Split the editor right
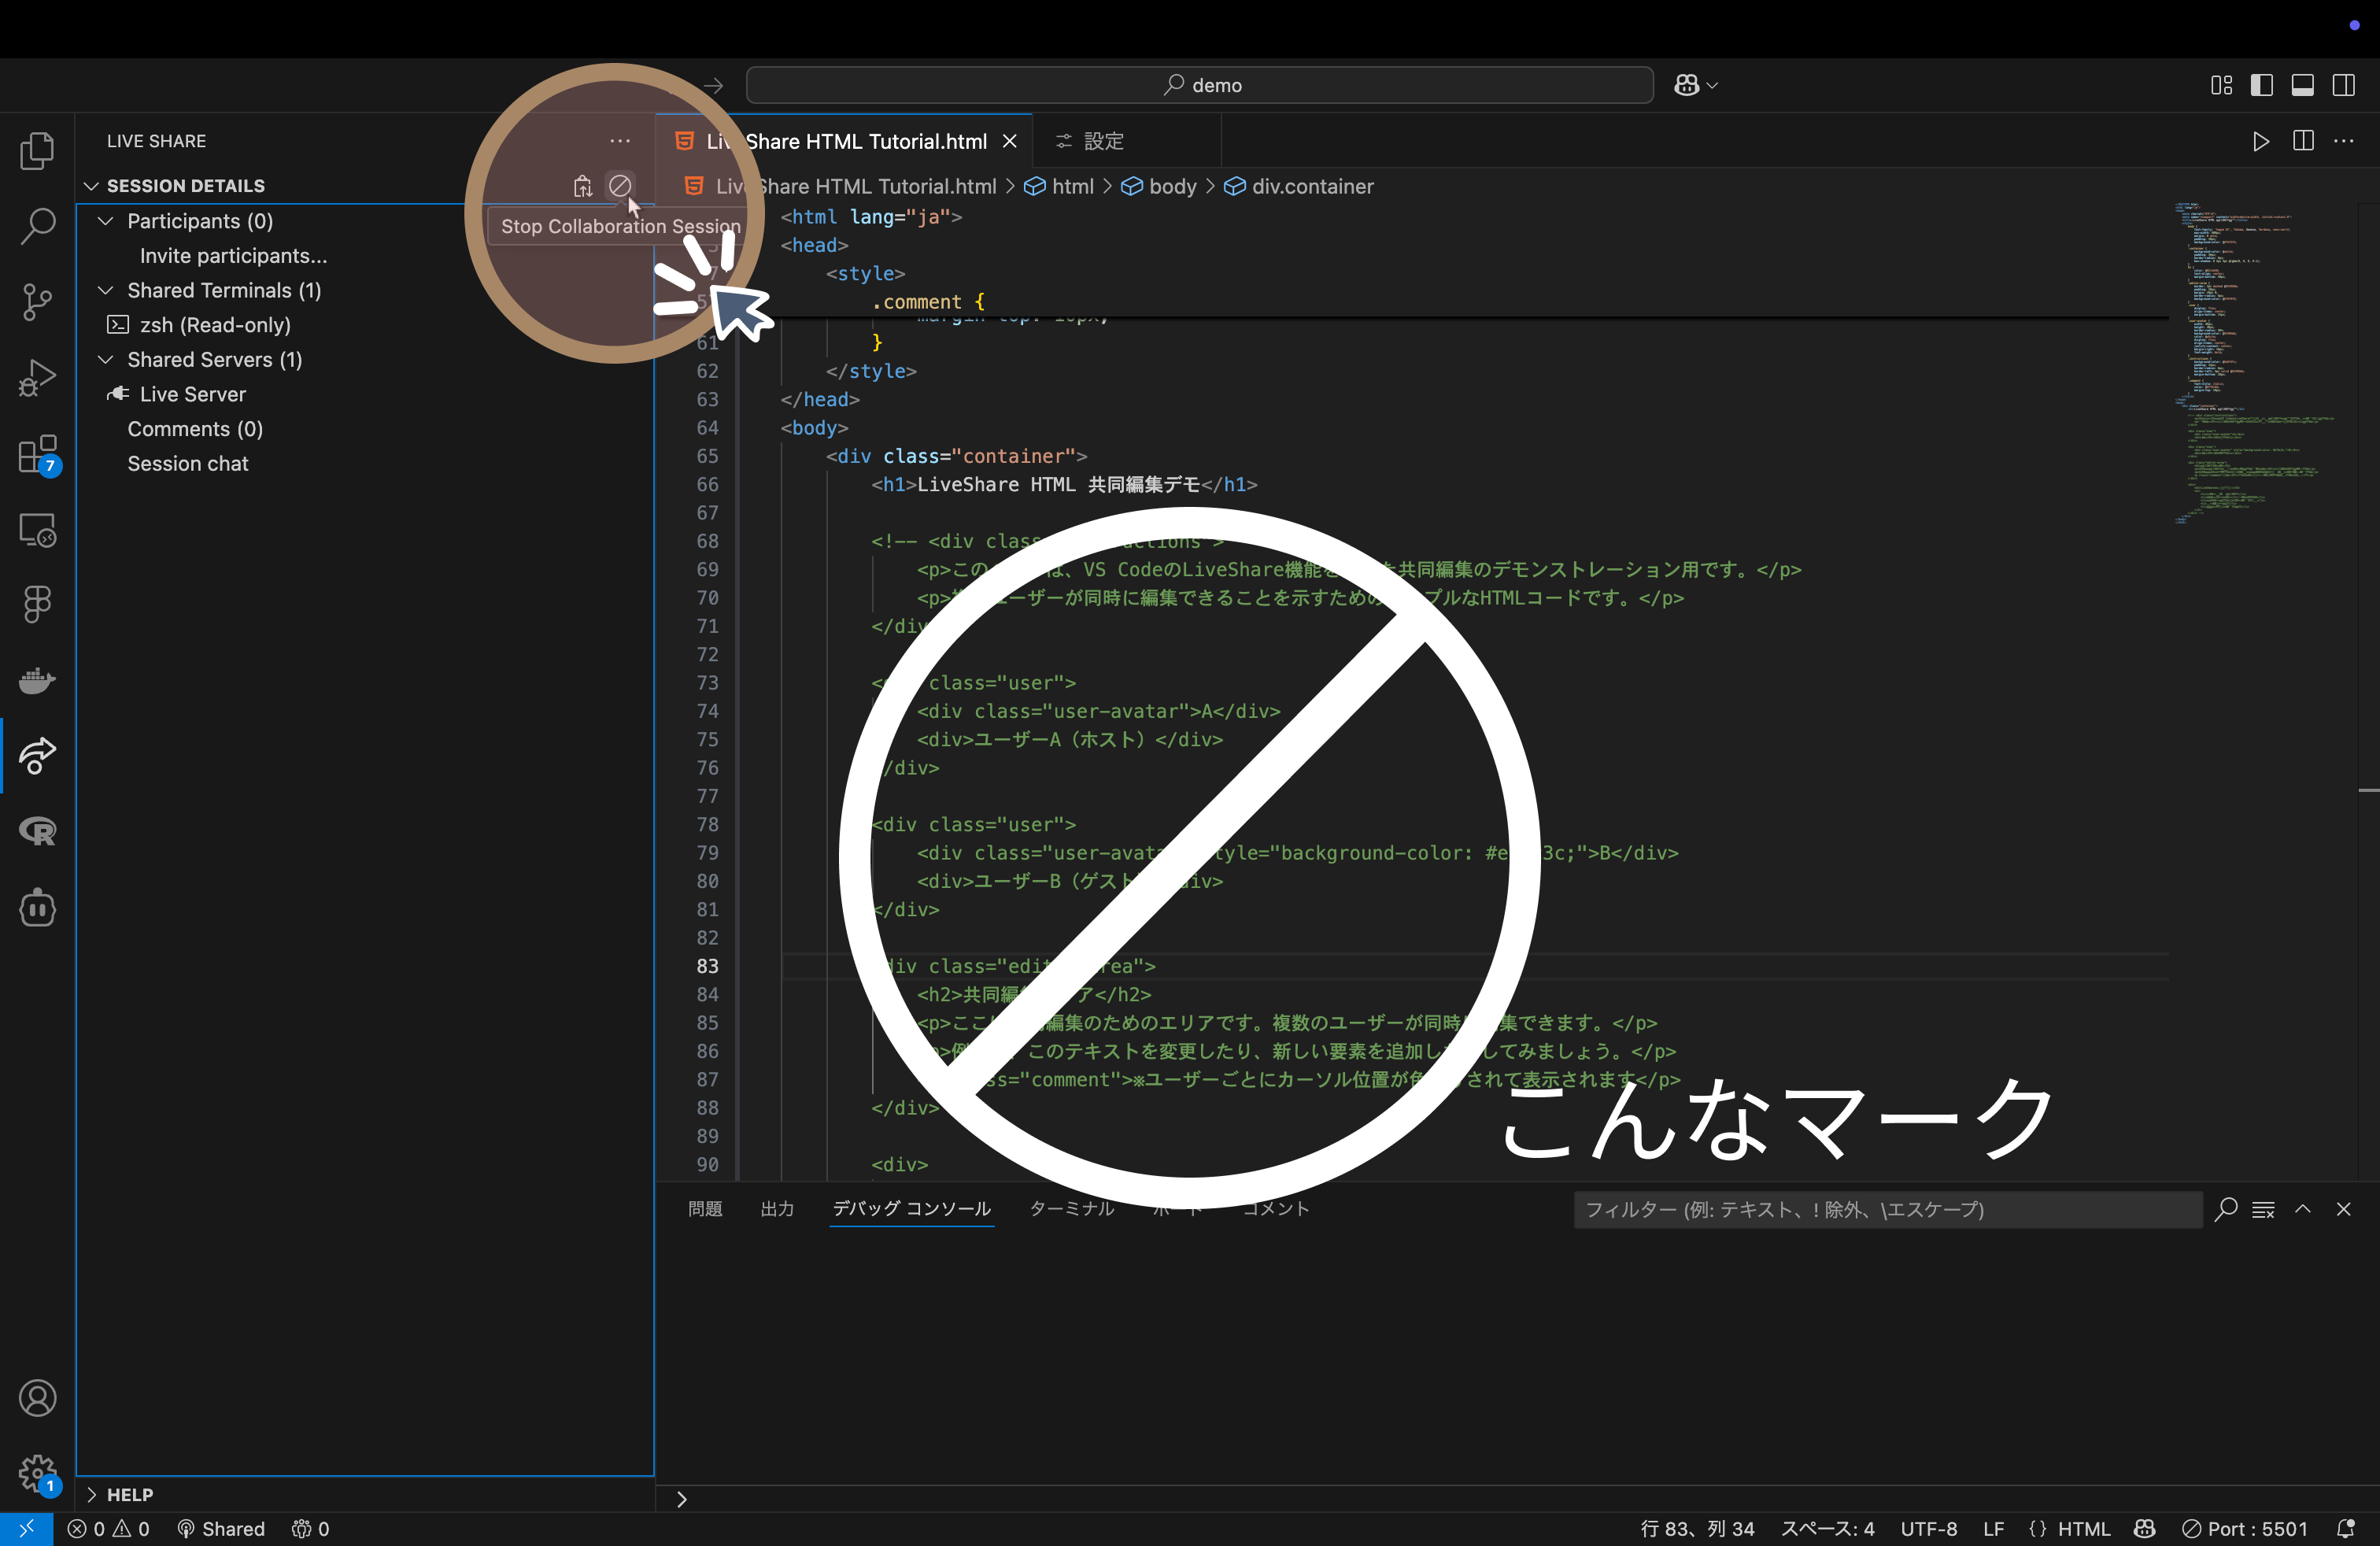This screenshot has width=2380, height=1546. (x=2303, y=141)
